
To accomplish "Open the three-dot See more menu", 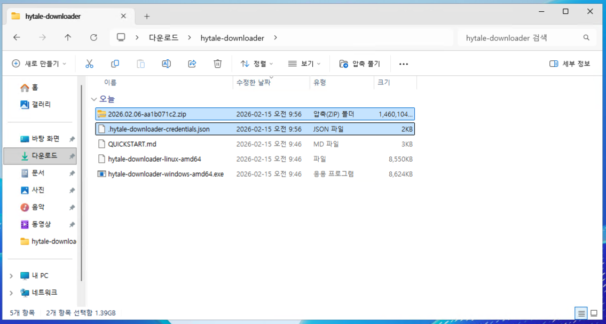I will coord(404,64).
